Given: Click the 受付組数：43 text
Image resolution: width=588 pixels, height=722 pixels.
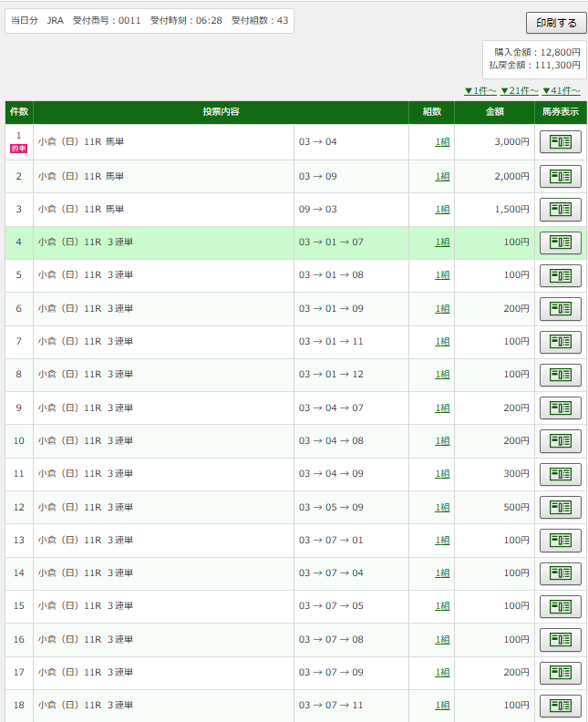Looking at the screenshot, I should coord(260,21).
